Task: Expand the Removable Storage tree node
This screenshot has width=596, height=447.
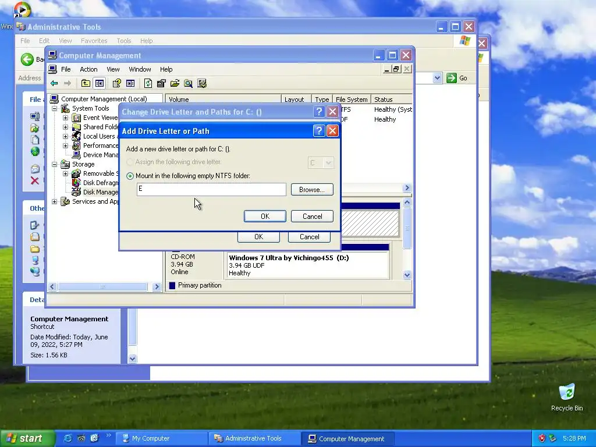Action: [65, 173]
